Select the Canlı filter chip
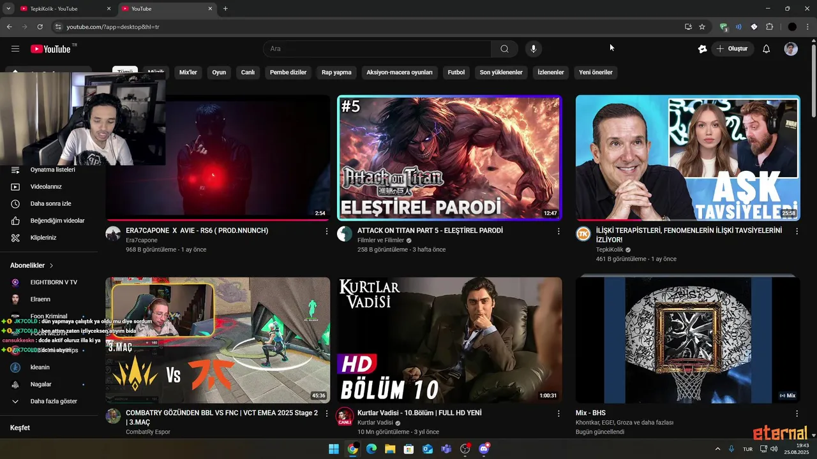 coord(248,73)
